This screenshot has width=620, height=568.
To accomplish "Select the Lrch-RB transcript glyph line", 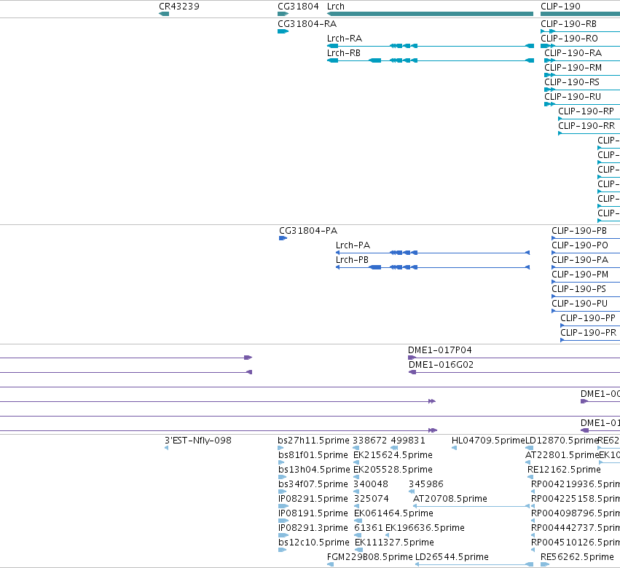I will (430, 60).
